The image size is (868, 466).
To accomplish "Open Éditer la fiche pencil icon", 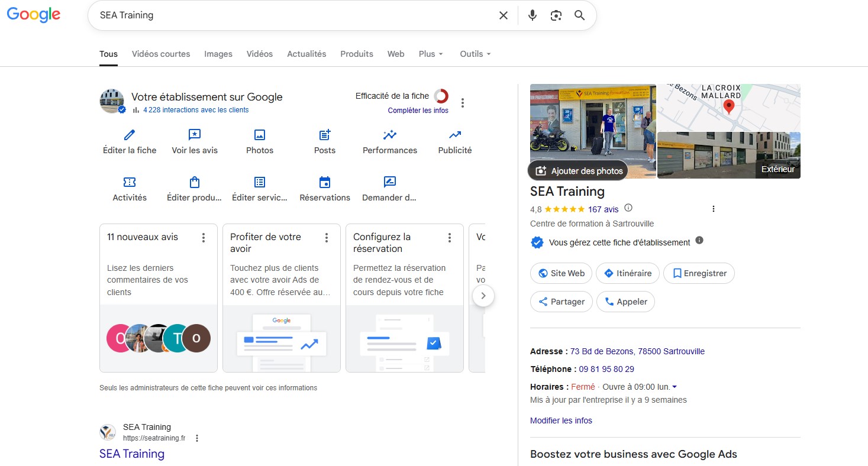I will (x=130, y=135).
